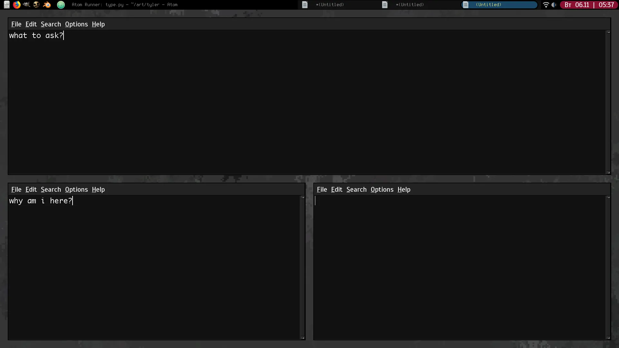Launch Blender from the top panel
The width and height of the screenshot is (619, 348).
(47, 5)
